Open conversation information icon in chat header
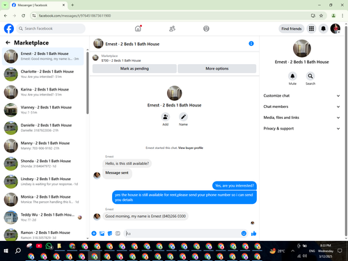Viewport: 348px width, 261px height. pos(251,44)
